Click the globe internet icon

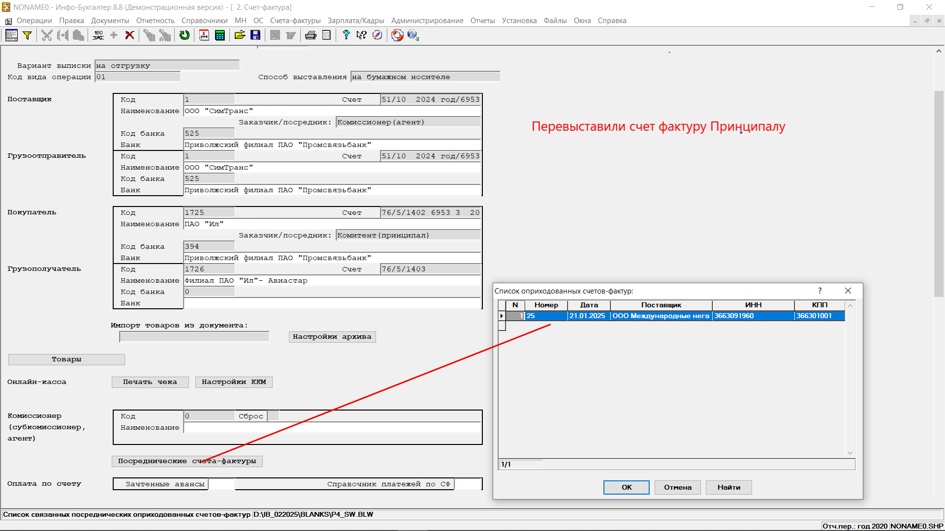pyautogui.click(x=413, y=35)
